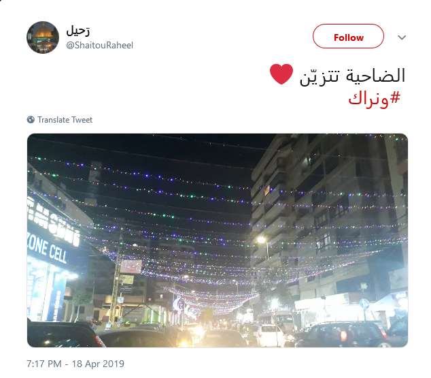Image resolution: width=431 pixels, height=378 pixels.
Task: Click the ZONE CELL sign in photo
Action: point(48,251)
